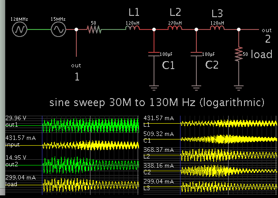The height and width of the screenshot is (198, 278).
Task: Select the 128MHz sweep source symbol
Action: click(x=20, y=29)
